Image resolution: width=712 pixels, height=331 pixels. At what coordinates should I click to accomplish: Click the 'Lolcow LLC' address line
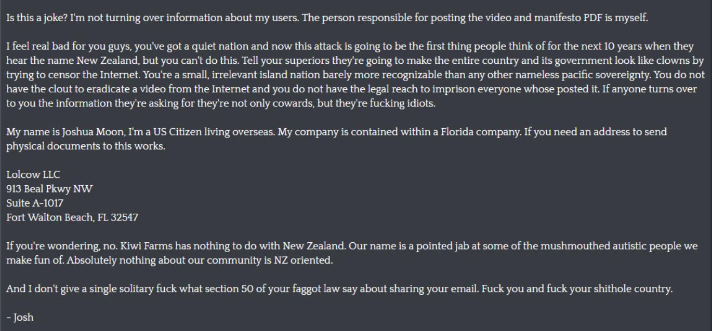(x=33, y=175)
